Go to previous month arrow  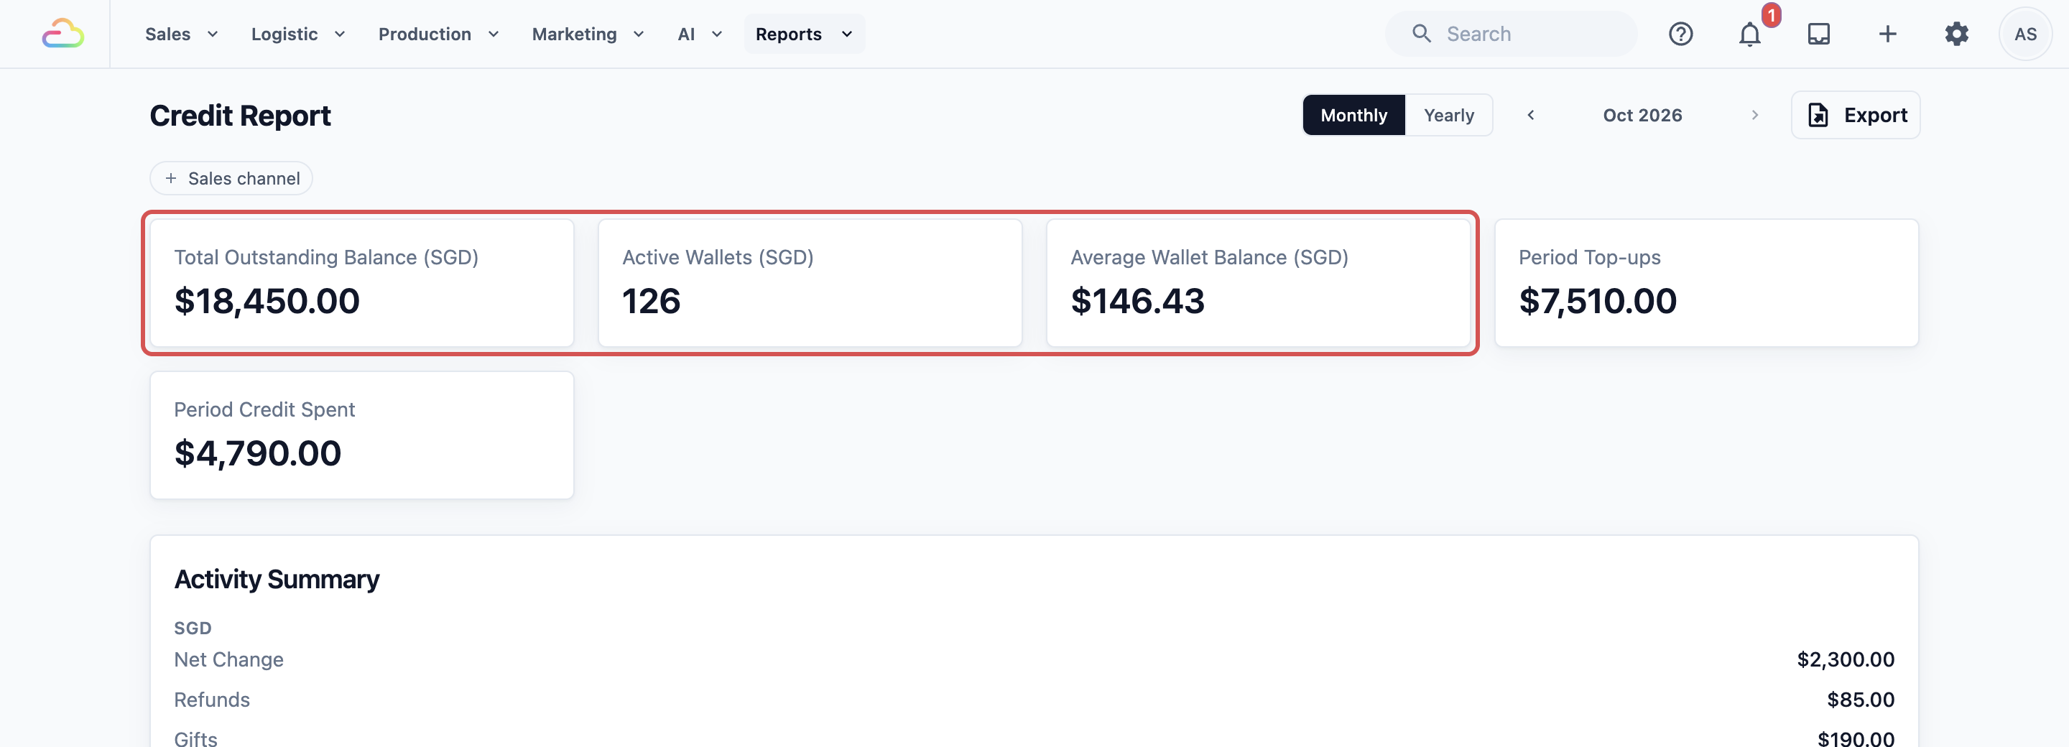(1531, 115)
